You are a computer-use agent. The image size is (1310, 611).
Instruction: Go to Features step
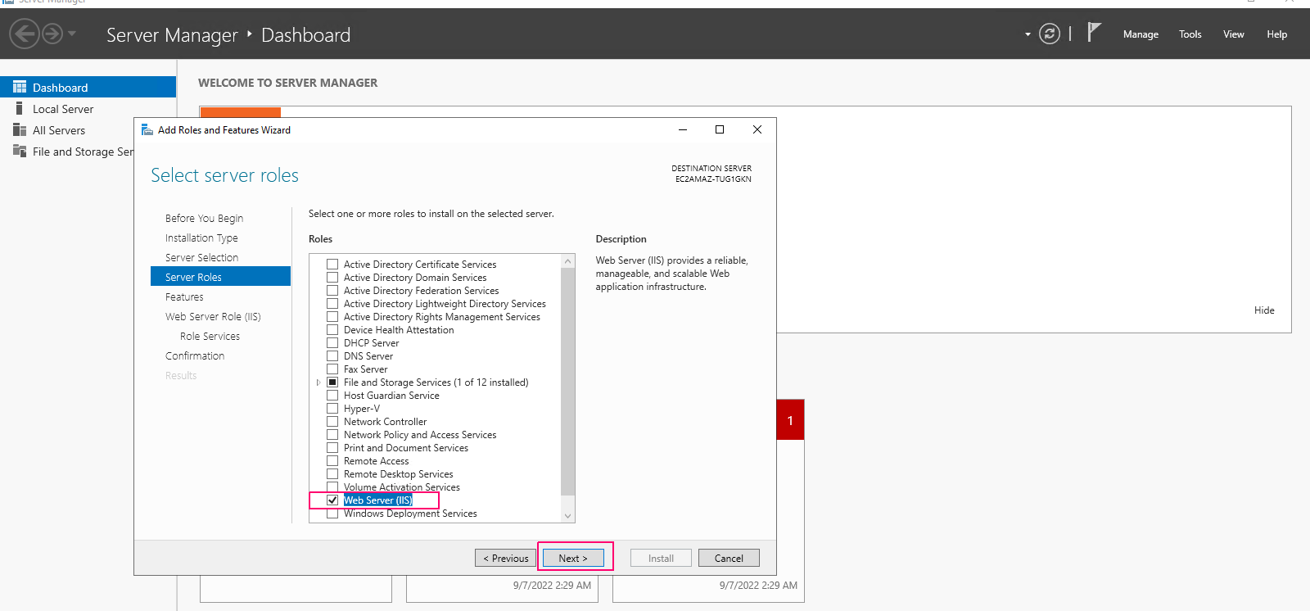point(184,296)
